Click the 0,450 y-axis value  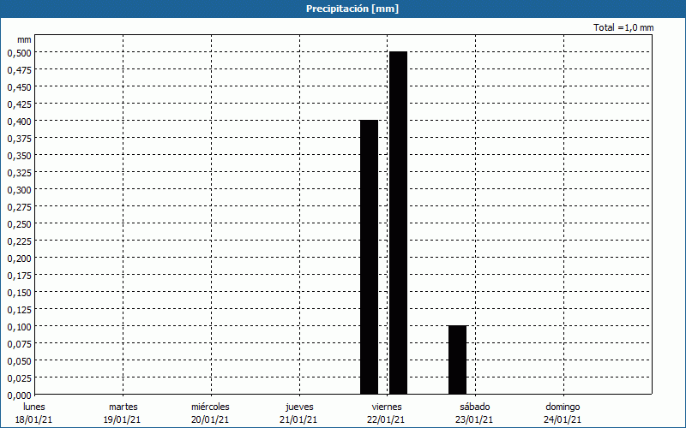tap(20, 87)
